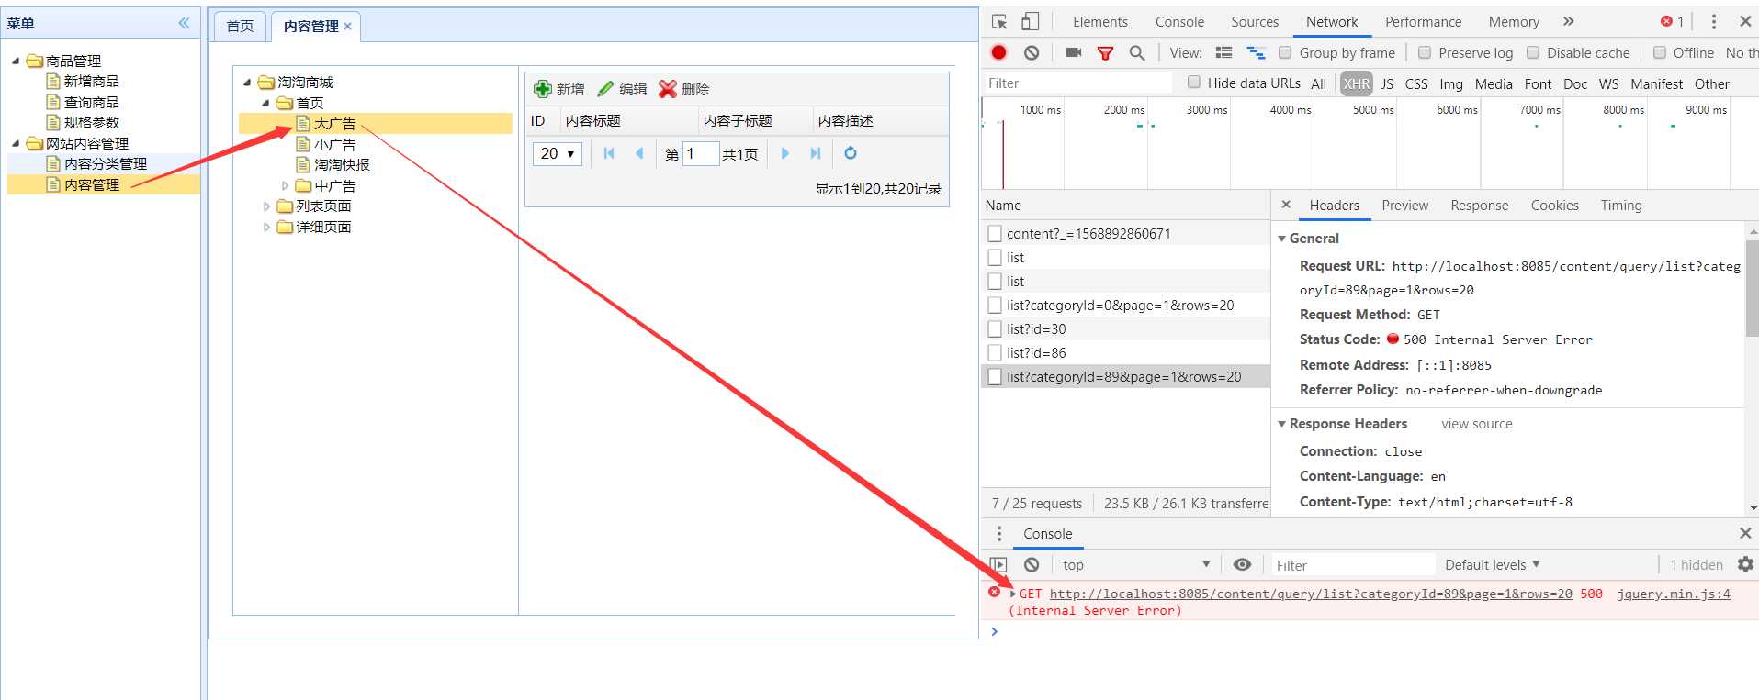Show console sidebar icon

999,565
